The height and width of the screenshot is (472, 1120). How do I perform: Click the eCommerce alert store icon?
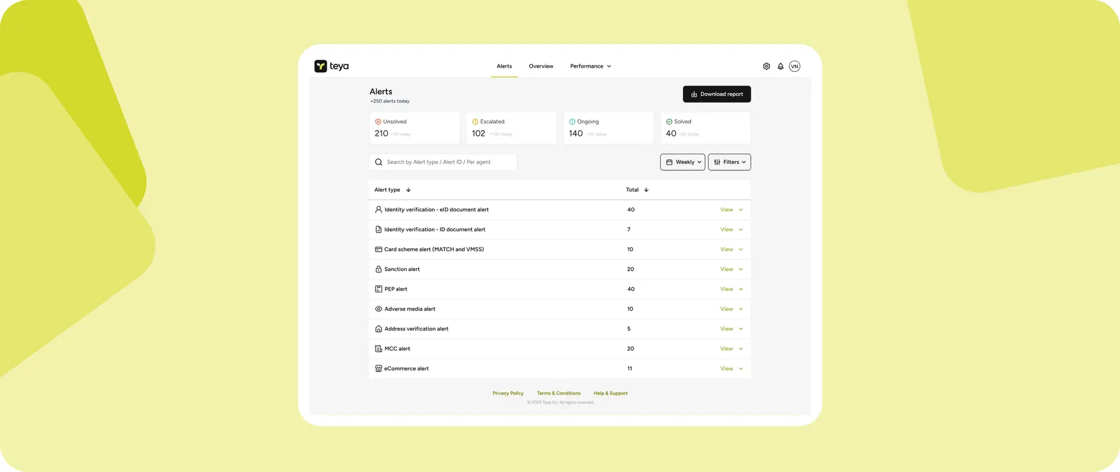coord(379,369)
